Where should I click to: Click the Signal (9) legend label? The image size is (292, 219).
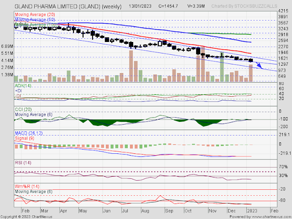click(24, 138)
